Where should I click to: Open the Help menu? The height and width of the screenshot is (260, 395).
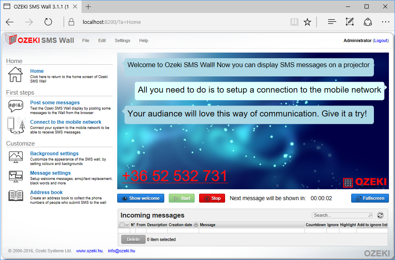click(144, 40)
